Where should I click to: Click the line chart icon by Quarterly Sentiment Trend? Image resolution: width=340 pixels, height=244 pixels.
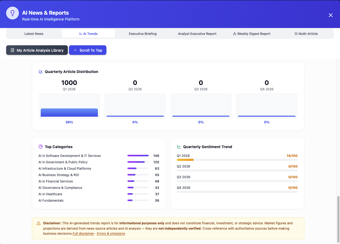[x=179, y=147]
